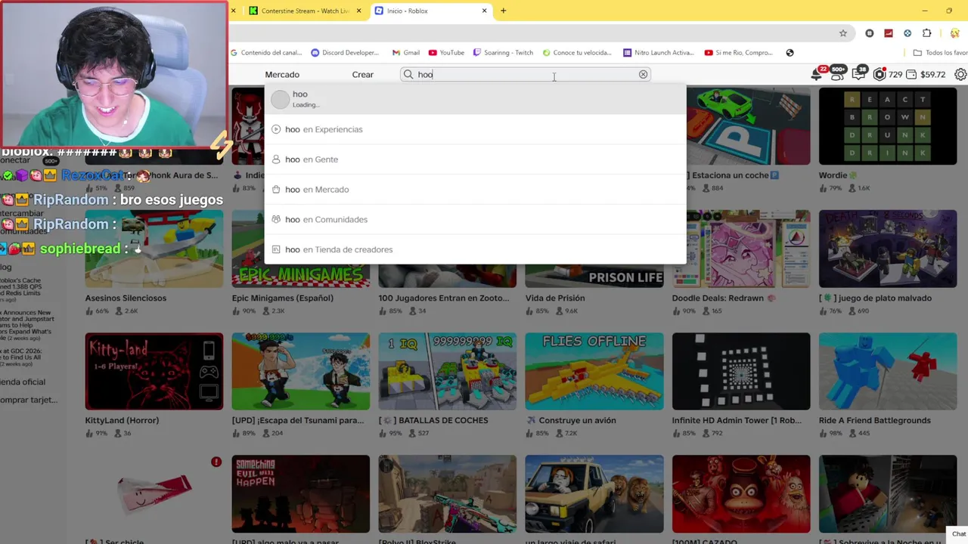Open the Crear nav item
Image resolution: width=968 pixels, height=544 pixels.
[363, 74]
